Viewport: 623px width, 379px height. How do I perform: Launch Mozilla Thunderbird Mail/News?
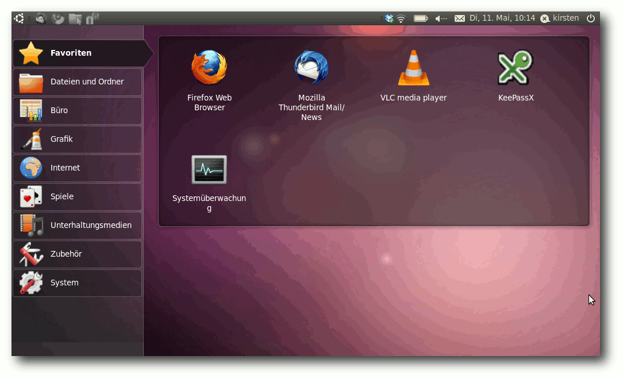pyautogui.click(x=311, y=86)
